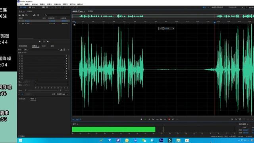254x143 pixels.
Task: Click the effects rack mix slider
Action: (44, 90)
